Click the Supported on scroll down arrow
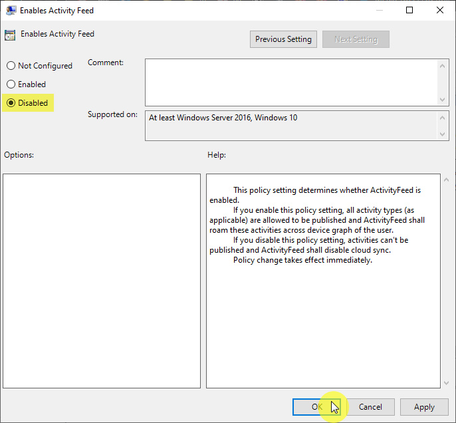This screenshot has height=423, width=456. tap(443, 134)
